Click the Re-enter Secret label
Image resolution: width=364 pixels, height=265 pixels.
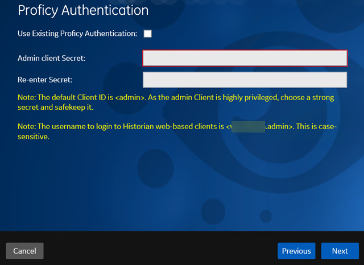45,80
